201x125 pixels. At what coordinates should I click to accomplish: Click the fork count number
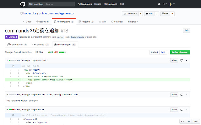172,13
